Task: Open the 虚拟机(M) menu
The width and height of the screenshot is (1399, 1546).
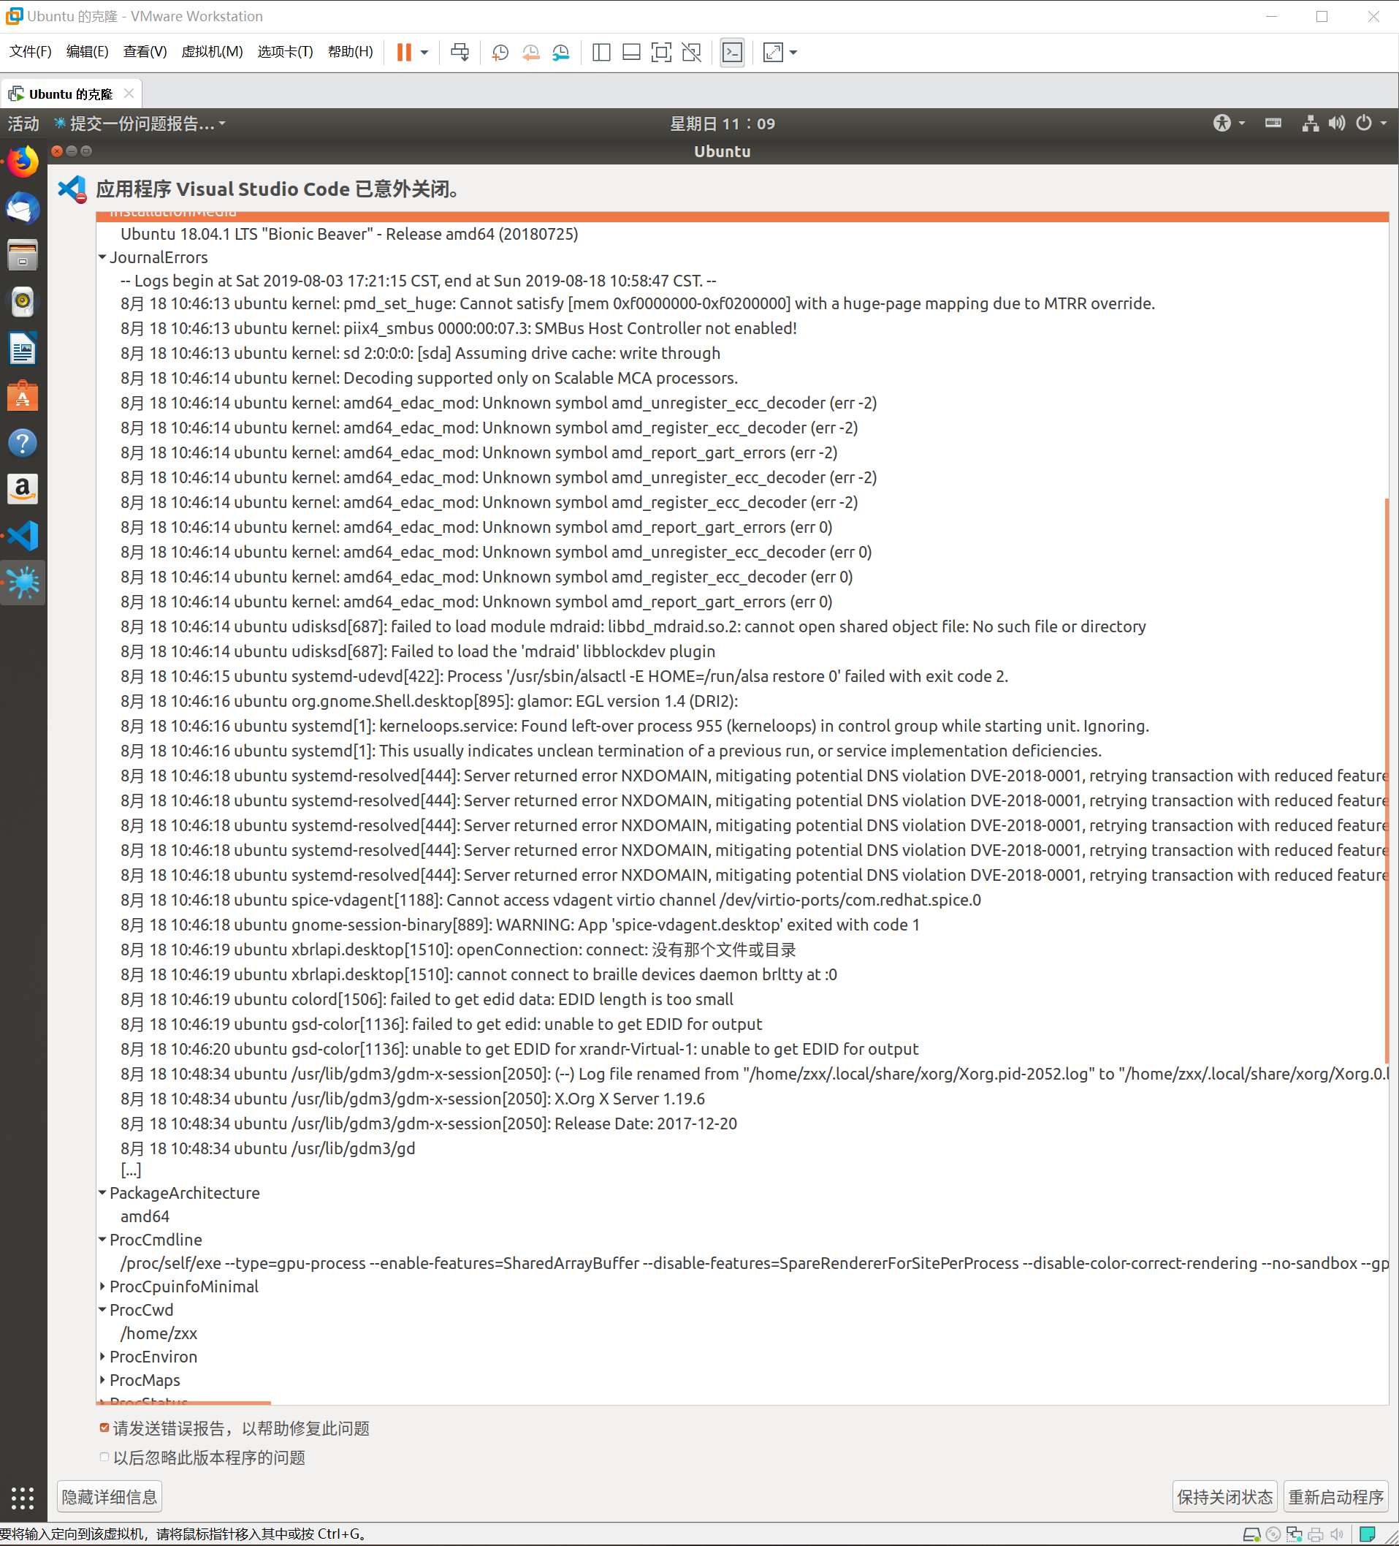Action: point(212,52)
